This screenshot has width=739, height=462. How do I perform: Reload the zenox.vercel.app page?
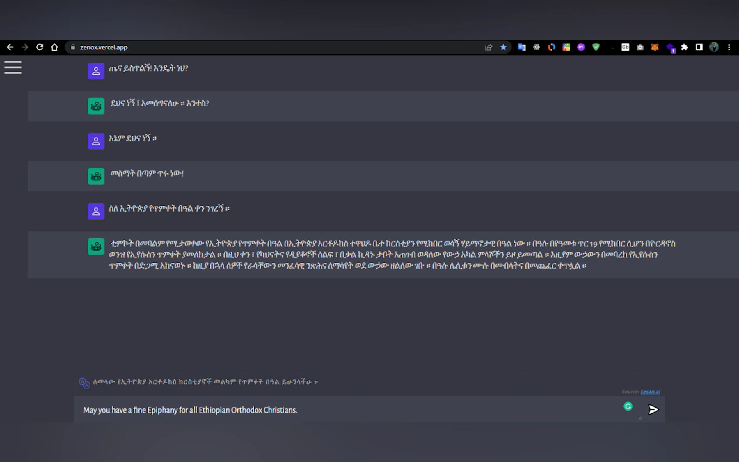(x=40, y=47)
